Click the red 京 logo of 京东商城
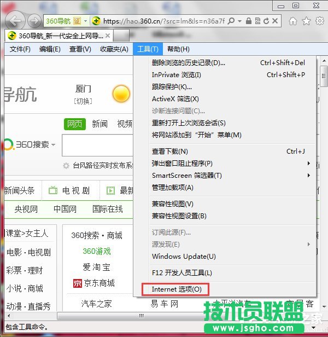 [77, 283]
